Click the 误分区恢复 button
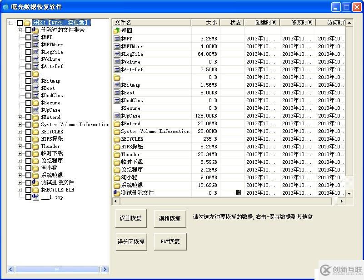 131,242
